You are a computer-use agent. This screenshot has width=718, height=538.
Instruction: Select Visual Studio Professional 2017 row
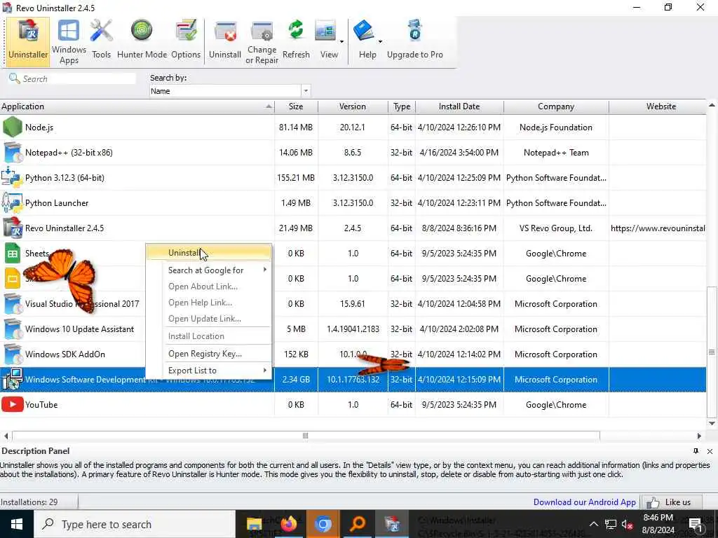[x=353, y=304]
